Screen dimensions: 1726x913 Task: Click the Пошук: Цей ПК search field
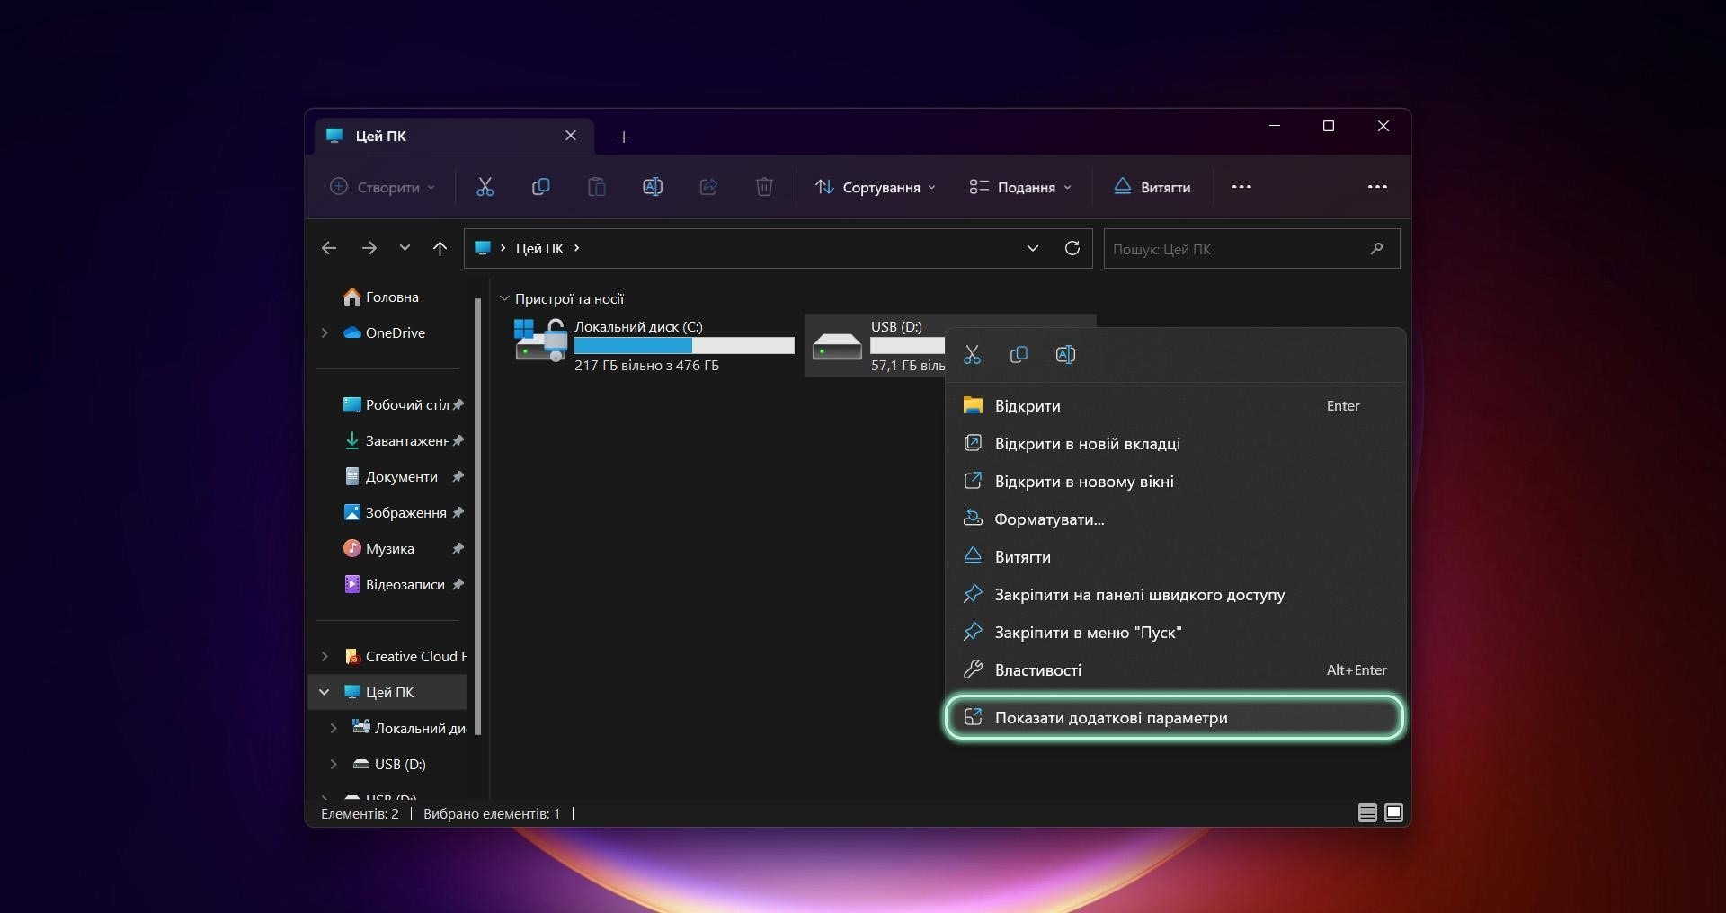tap(1236, 249)
